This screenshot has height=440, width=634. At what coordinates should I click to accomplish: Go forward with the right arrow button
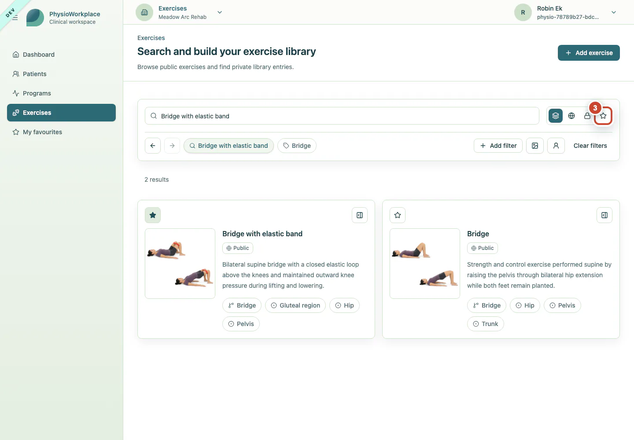172,146
